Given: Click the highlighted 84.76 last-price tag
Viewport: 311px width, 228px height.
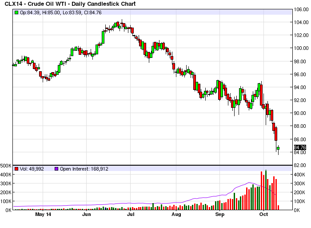Looking at the screenshot, I should 300,147.
